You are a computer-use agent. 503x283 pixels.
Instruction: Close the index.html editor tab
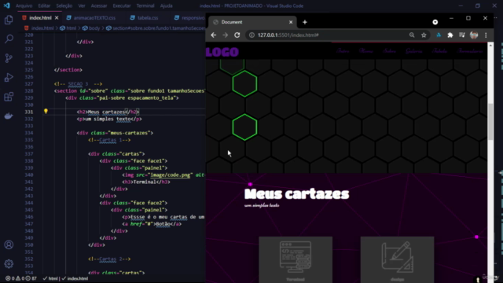coord(57,17)
